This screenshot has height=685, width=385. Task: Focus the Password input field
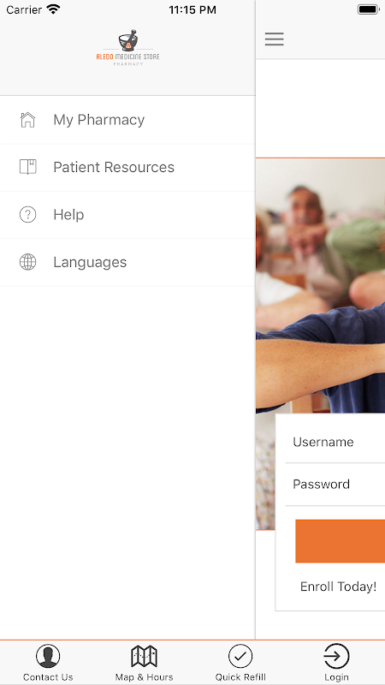click(x=335, y=484)
